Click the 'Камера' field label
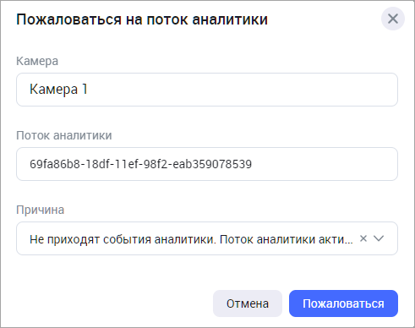 (x=37, y=61)
